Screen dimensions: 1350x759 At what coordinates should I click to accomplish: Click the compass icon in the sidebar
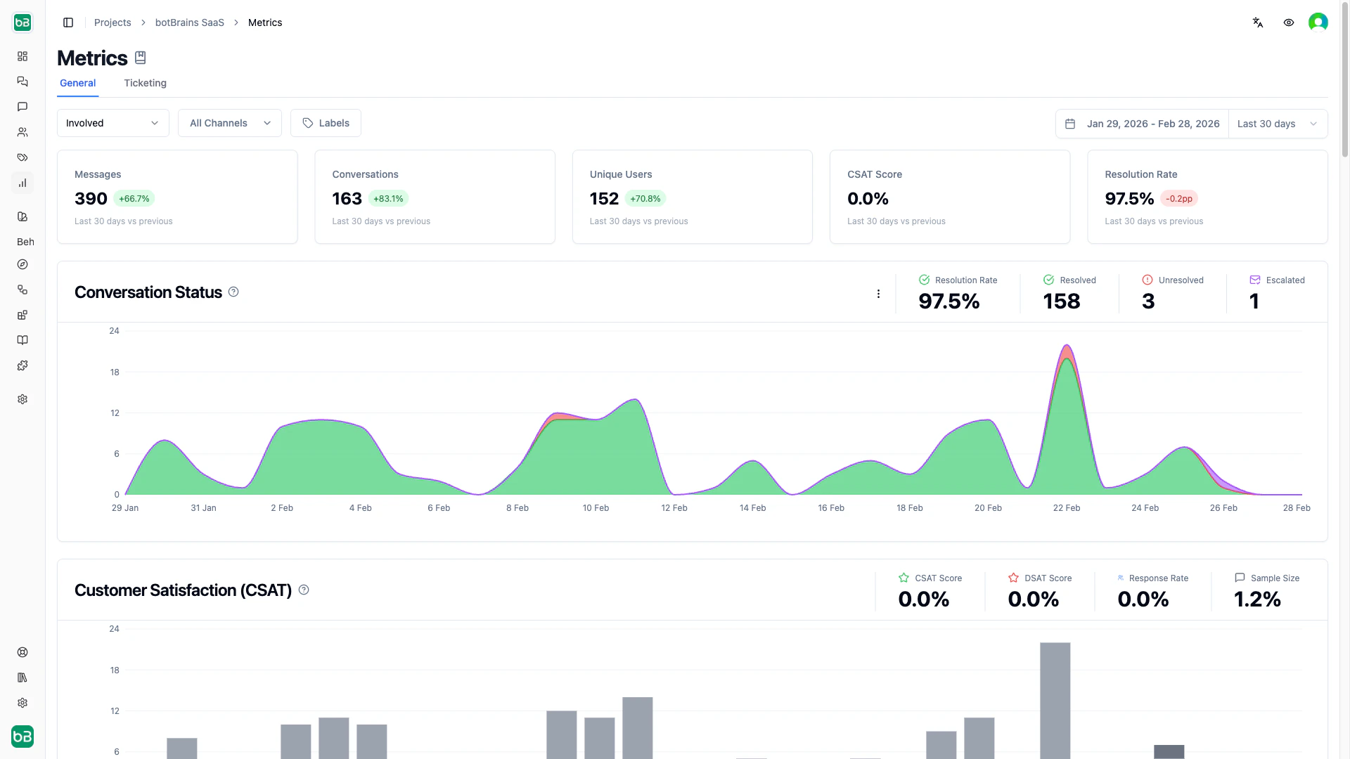pyautogui.click(x=22, y=264)
